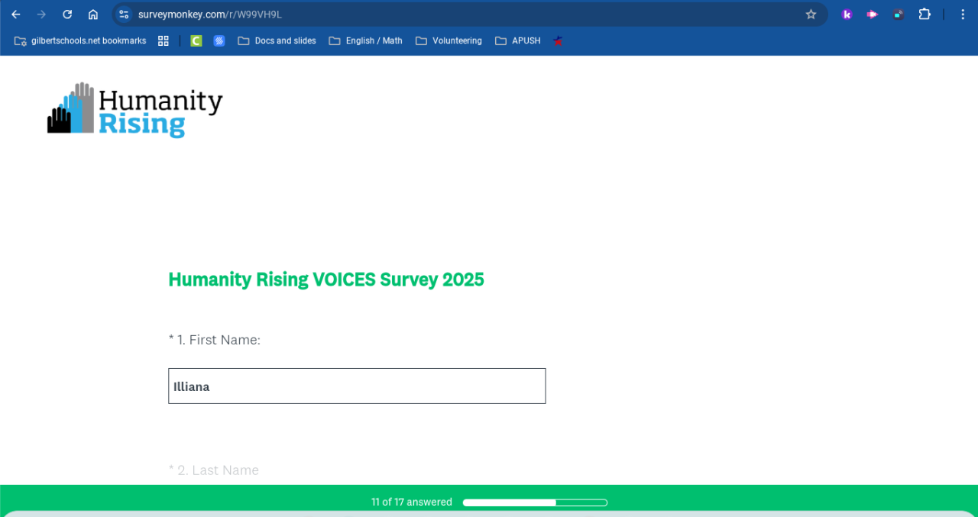Click the First Name input field
The width and height of the screenshot is (978, 517).
(x=357, y=386)
